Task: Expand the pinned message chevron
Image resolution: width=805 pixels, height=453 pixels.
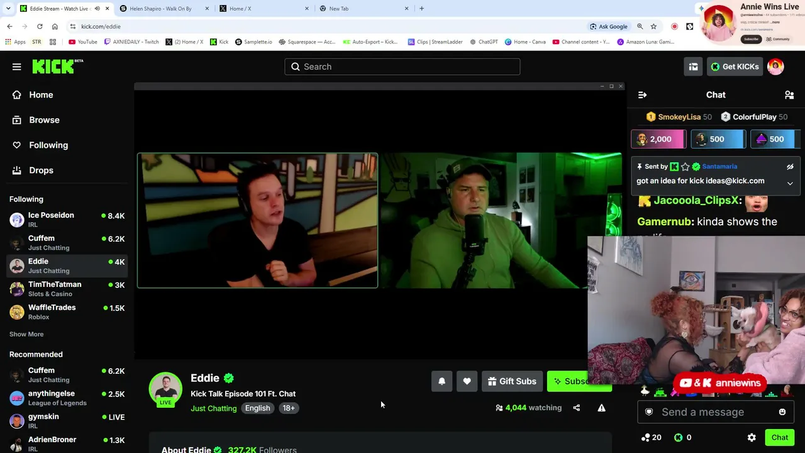Action: (790, 183)
